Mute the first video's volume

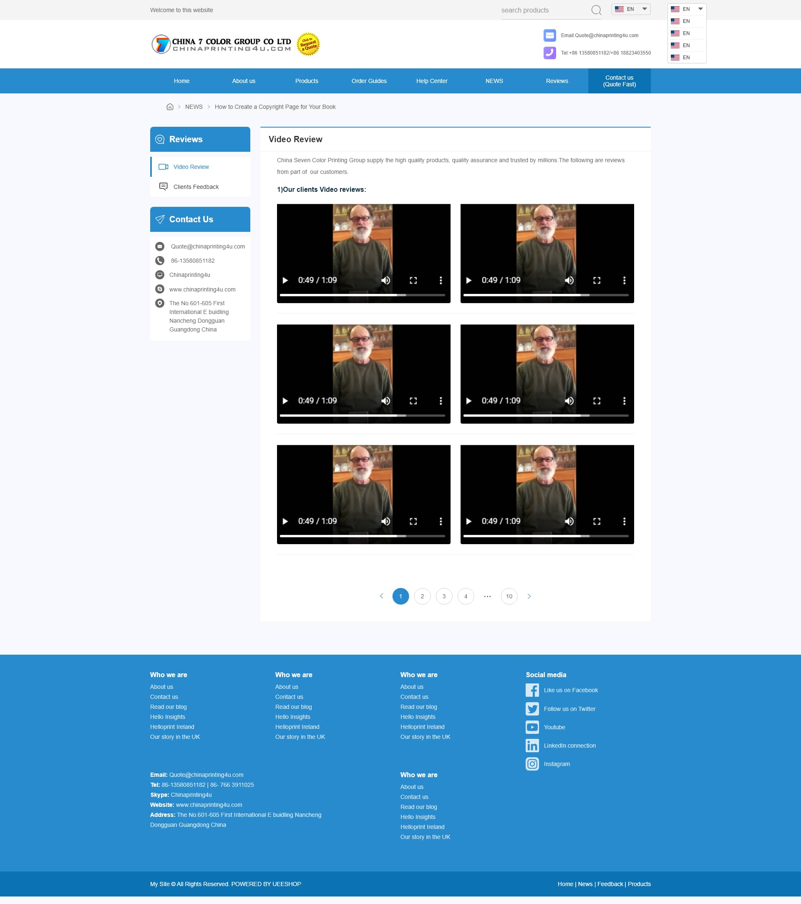pos(385,280)
